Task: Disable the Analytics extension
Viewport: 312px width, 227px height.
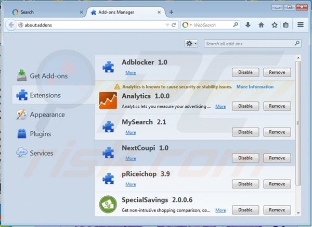Action: [x=245, y=106]
